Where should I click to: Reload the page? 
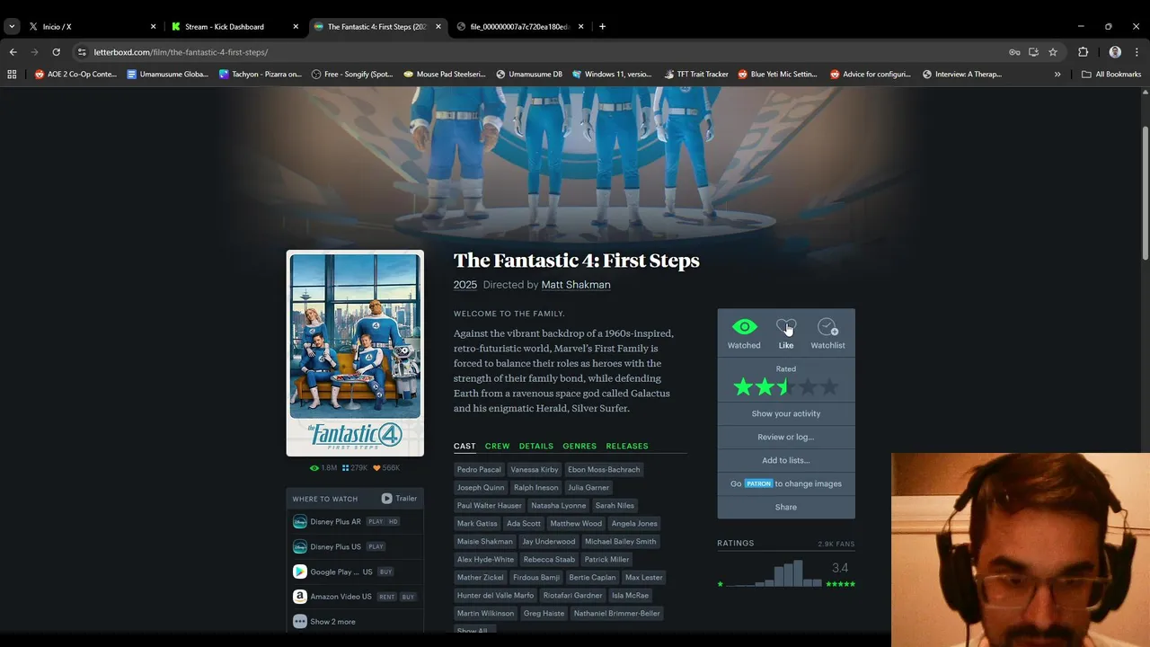(x=56, y=52)
